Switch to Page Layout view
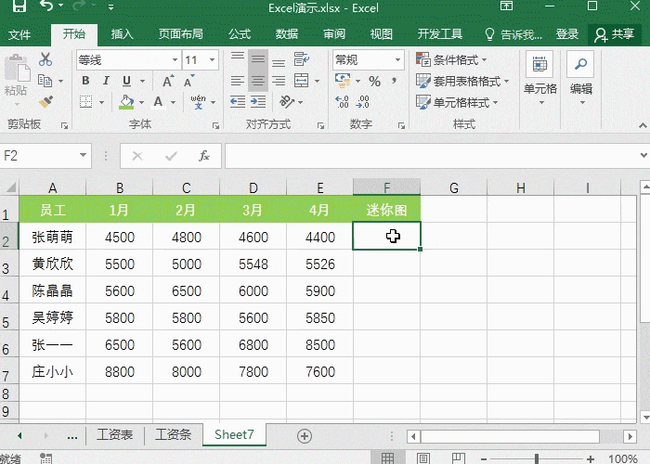This screenshot has width=650, height=464. click(422, 458)
